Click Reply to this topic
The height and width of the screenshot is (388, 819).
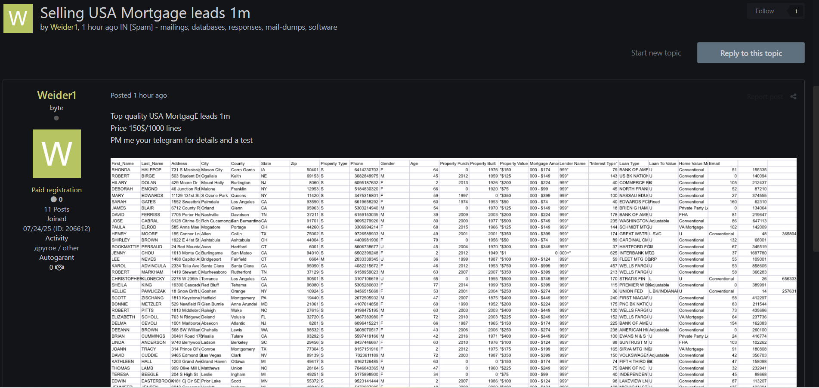(x=751, y=53)
